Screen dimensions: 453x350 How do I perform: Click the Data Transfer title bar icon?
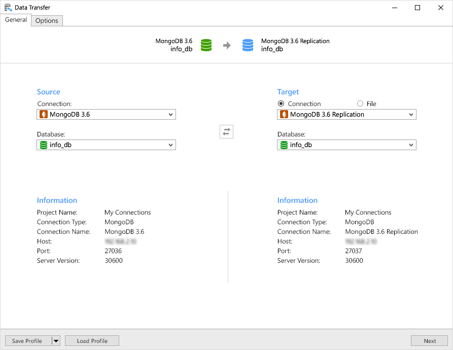[8, 8]
